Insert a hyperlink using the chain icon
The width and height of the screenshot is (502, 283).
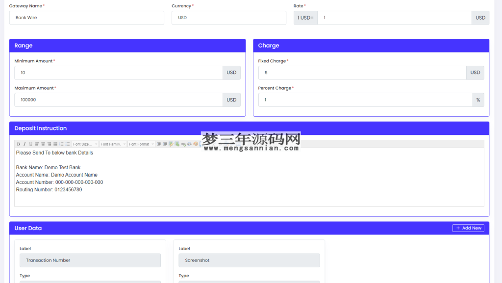tap(183, 144)
